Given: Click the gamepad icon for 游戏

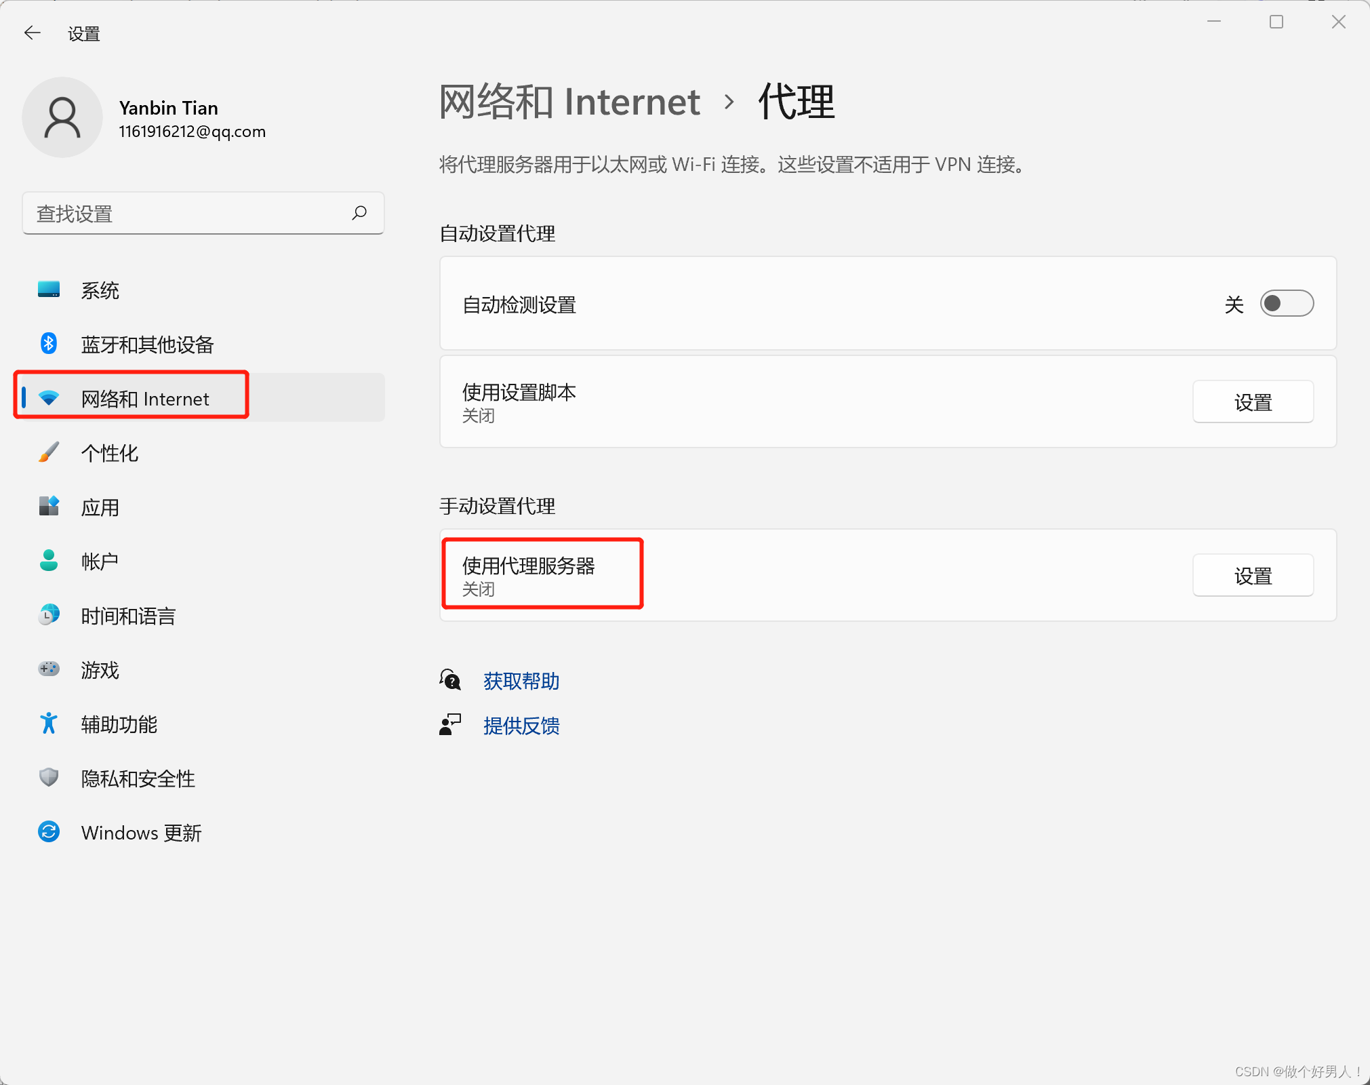Looking at the screenshot, I should pos(49,669).
